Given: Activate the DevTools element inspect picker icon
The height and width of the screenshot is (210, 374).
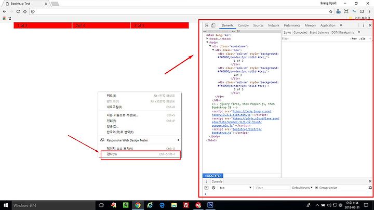Looking at the screenshot, I should 207,25.
